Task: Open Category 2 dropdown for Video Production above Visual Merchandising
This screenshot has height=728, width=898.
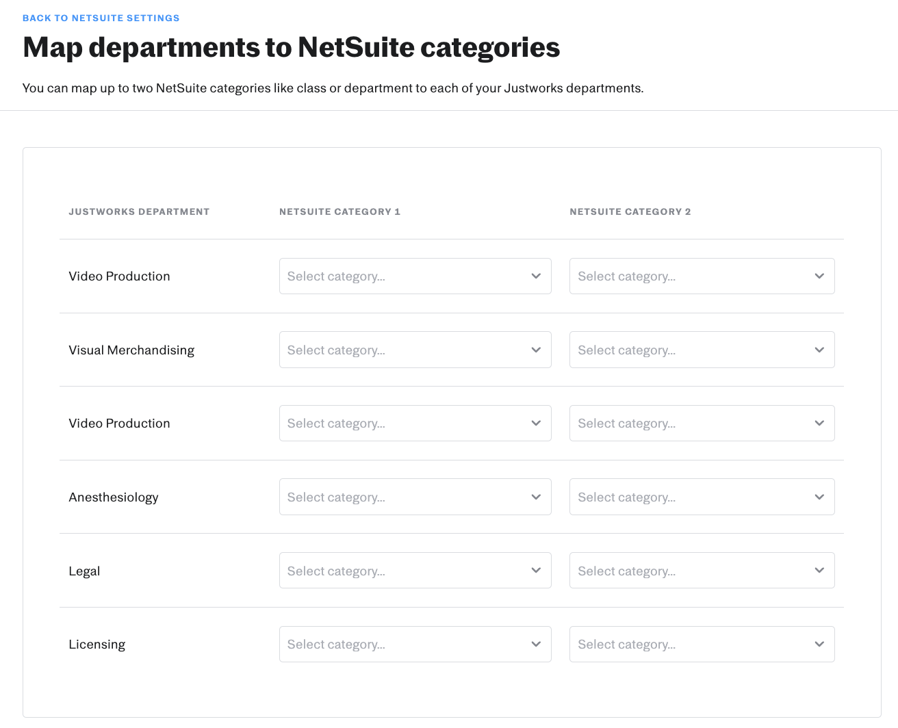Action: (702, 276)
